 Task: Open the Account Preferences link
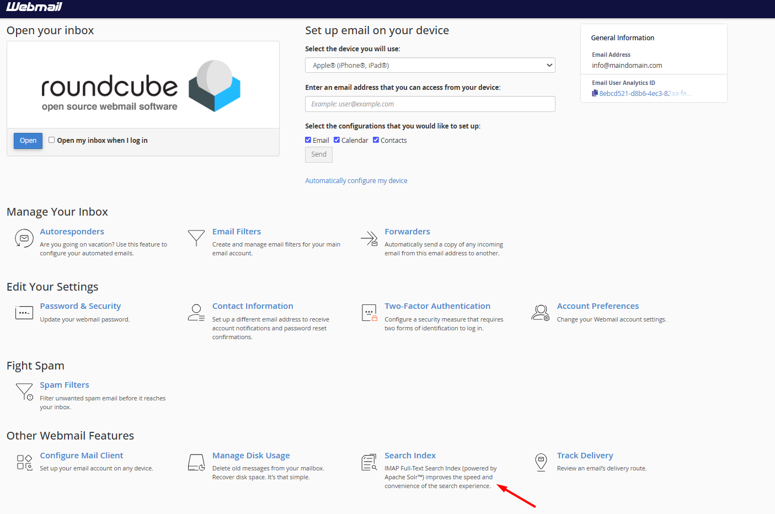pos(598,306)
